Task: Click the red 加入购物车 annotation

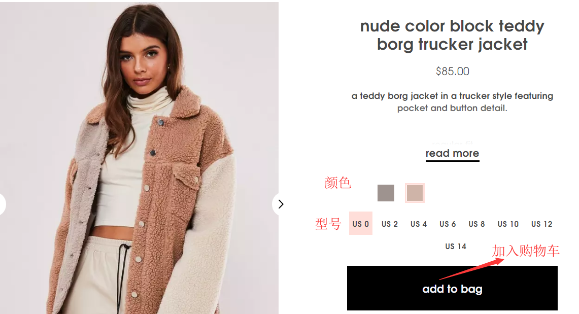Action: (525, 251)
